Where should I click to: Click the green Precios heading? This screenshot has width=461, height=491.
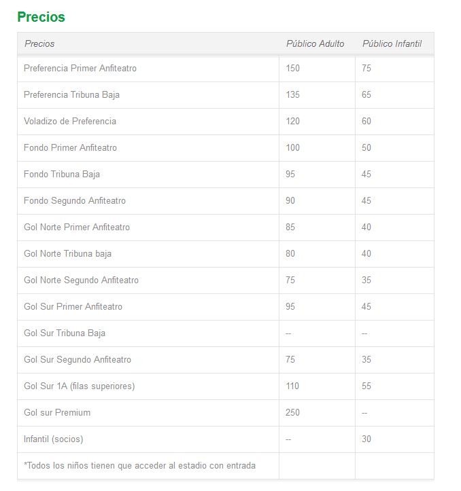(x=41, y=17)
